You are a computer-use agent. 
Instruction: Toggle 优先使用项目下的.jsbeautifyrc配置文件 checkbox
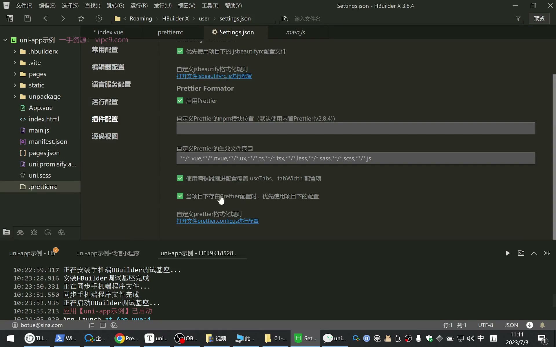(x=180, y=51)
